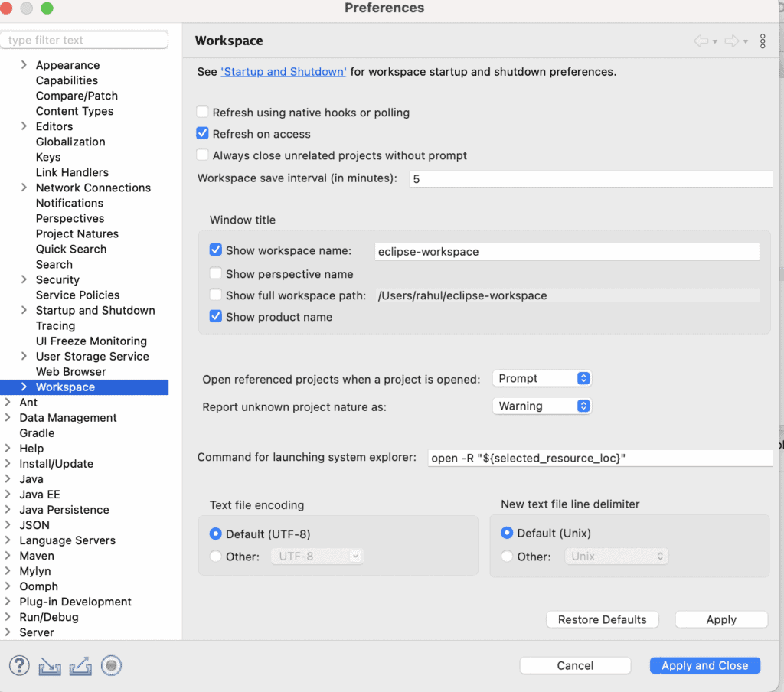Click the Export preferences icon
784x692 pixels.
(x=80, y=666)
